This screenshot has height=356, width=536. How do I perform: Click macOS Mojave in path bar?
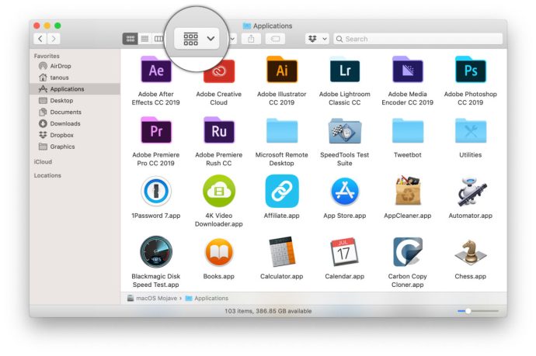(x=152, y=299)
